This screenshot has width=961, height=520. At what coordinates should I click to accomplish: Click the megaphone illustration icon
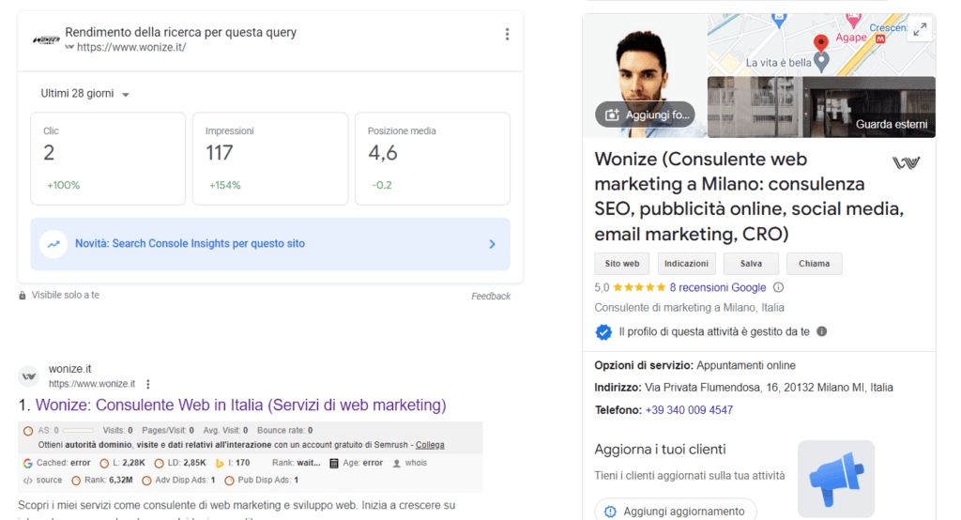(x=836, y=479)
